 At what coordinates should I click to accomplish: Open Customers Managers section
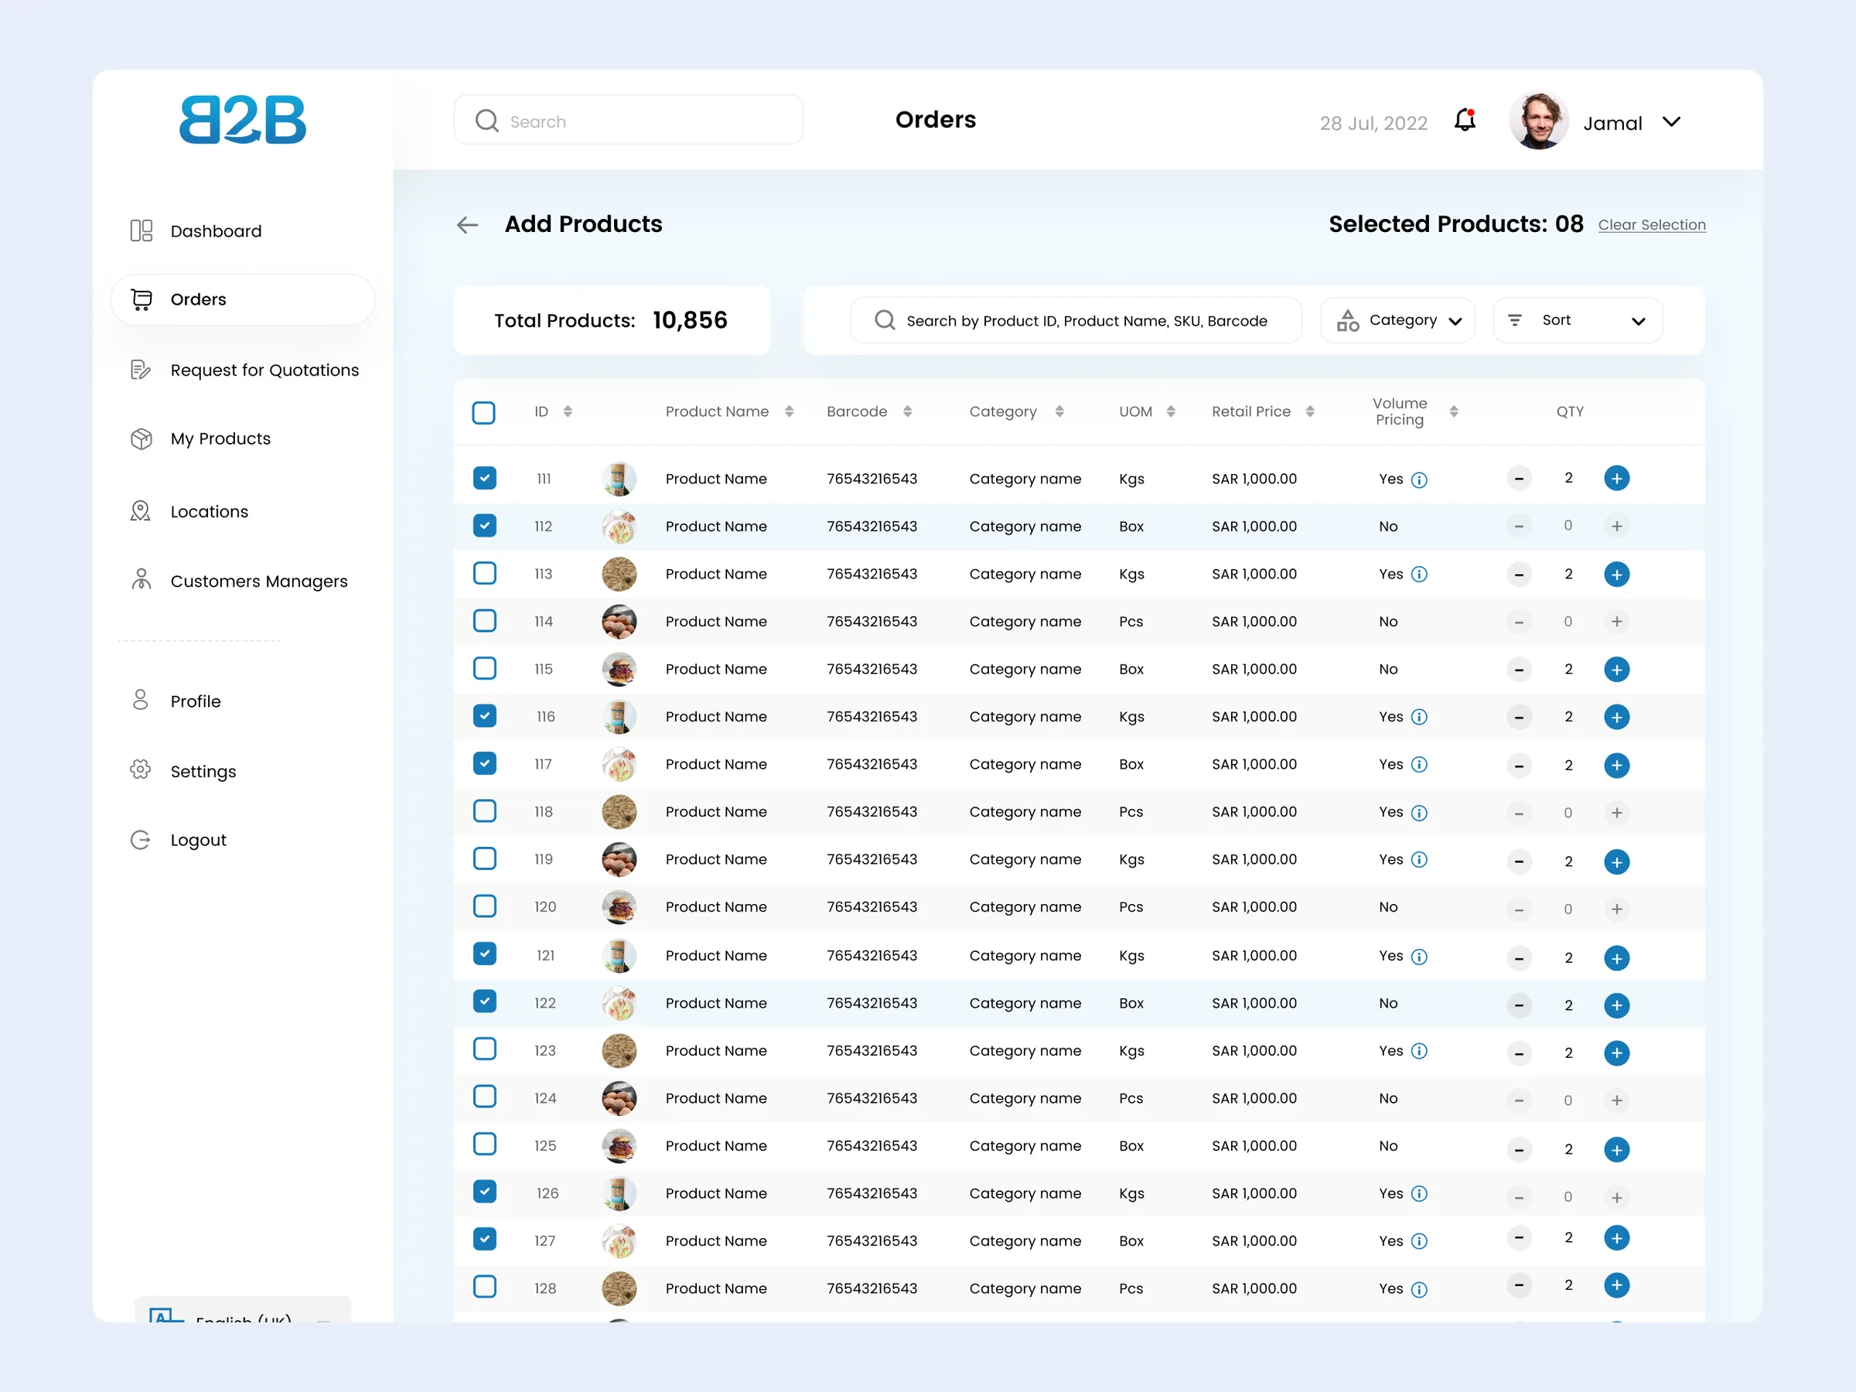[x=237, y=581]
